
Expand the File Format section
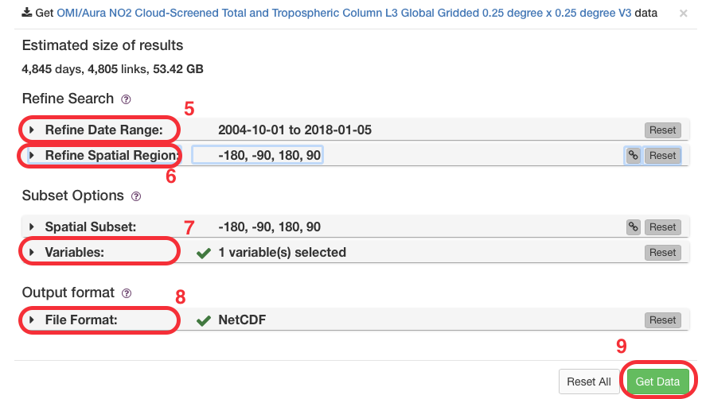(x=31, y=320)
